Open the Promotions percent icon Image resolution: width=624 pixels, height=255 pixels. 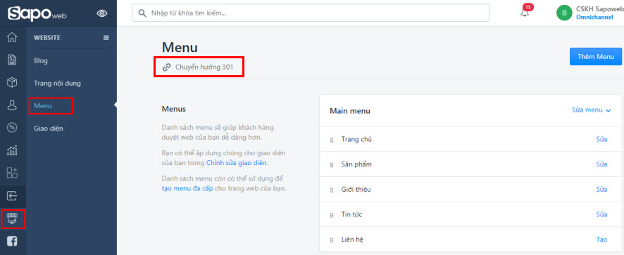[x=13, y=128]
